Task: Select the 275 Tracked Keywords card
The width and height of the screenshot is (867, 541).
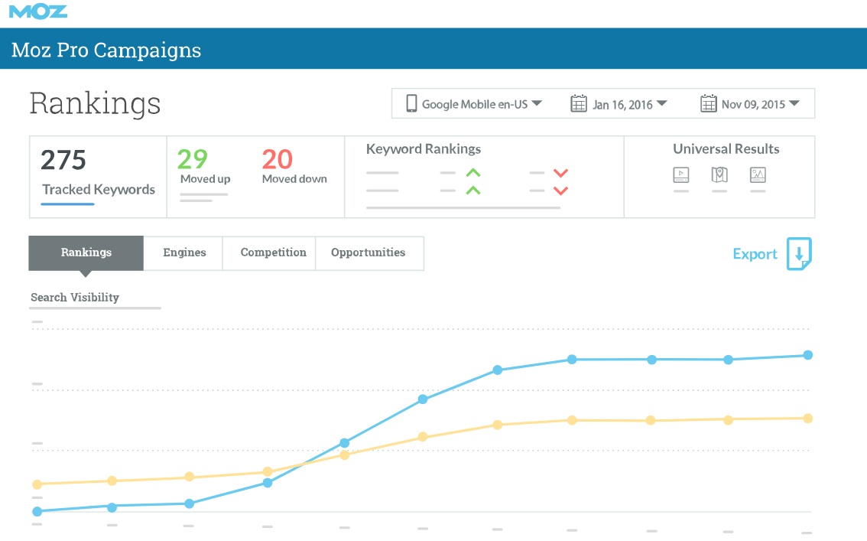Action: [98, 177]
